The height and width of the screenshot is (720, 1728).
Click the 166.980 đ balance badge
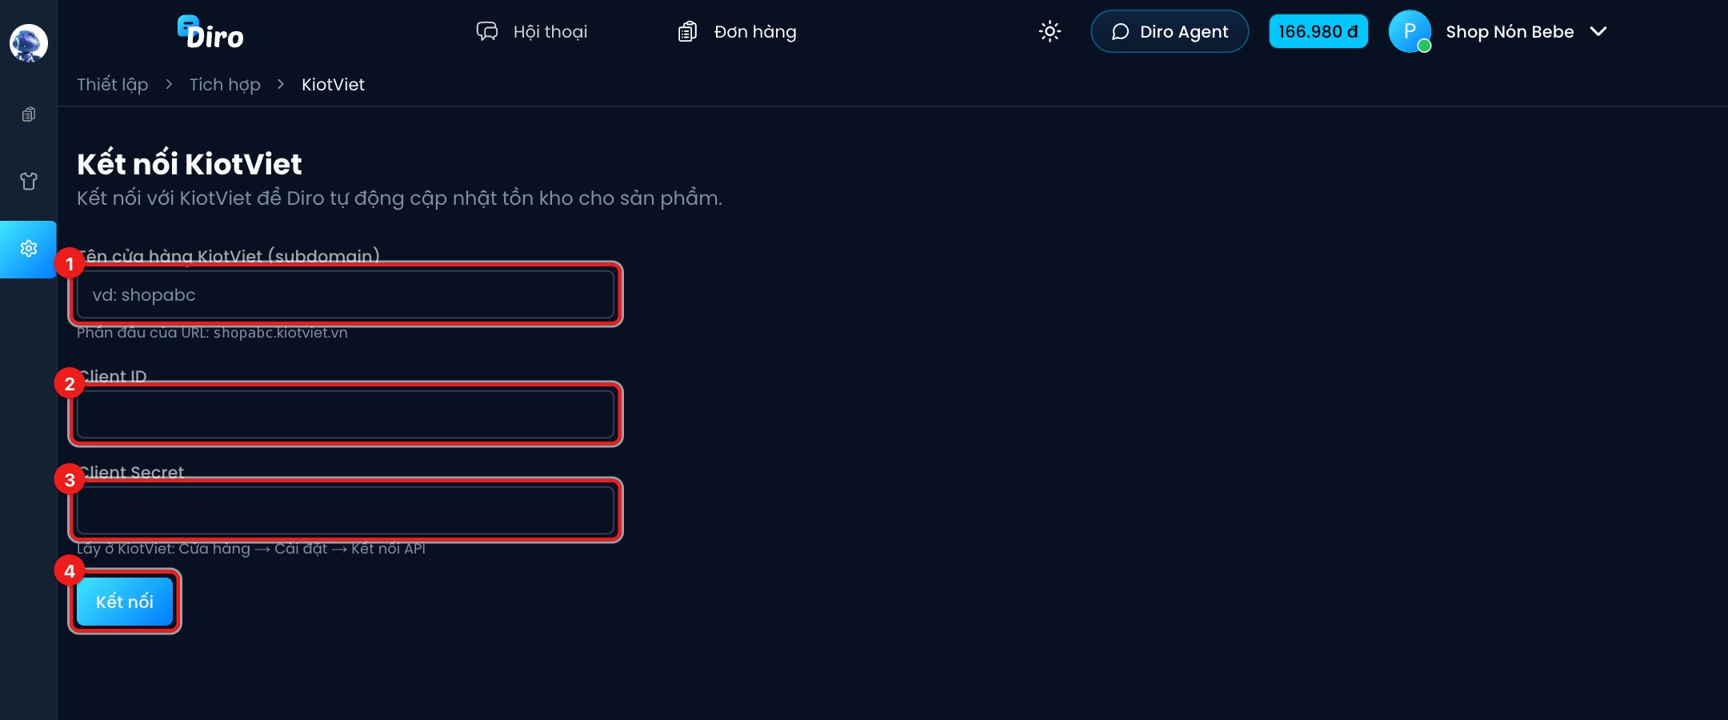click(1318, 31)
